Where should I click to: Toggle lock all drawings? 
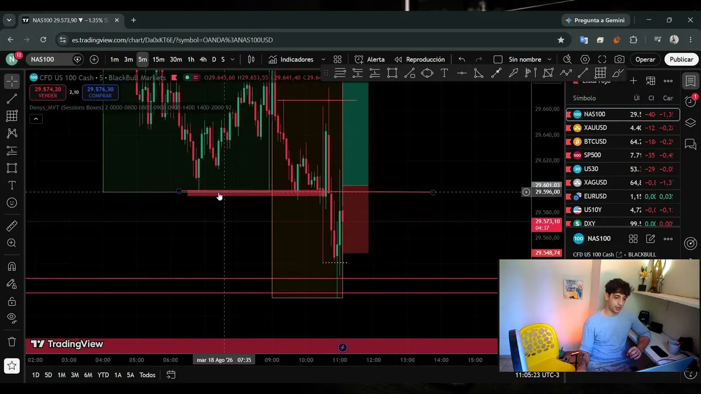click(12, 302)
